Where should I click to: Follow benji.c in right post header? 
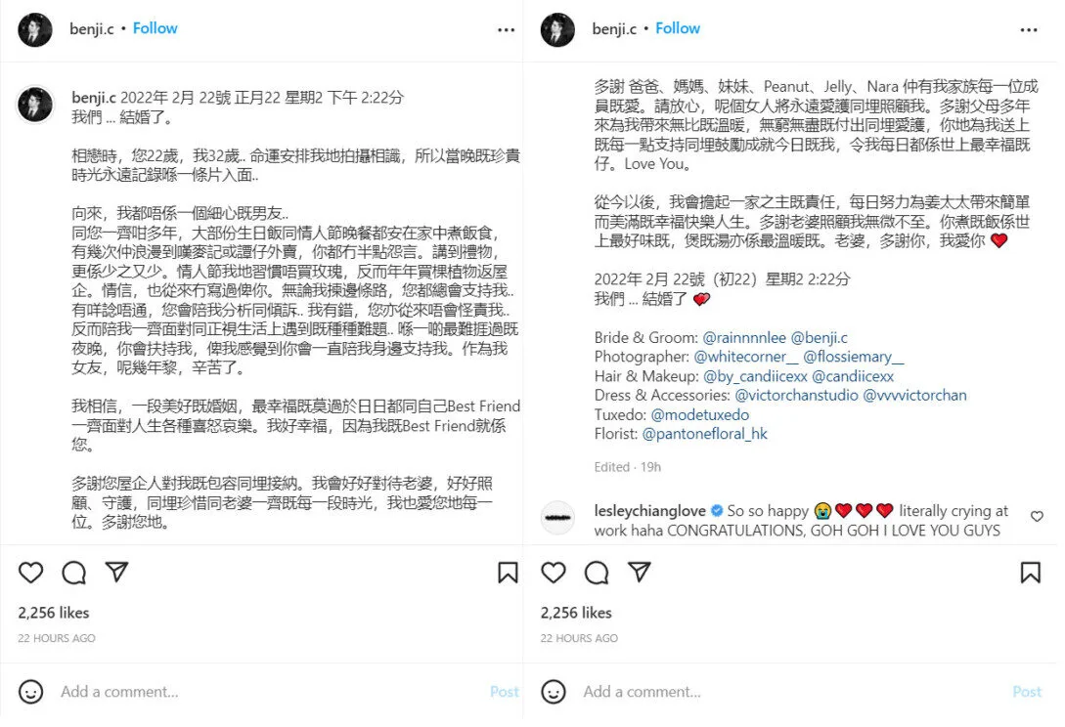[x=678, y=28]
